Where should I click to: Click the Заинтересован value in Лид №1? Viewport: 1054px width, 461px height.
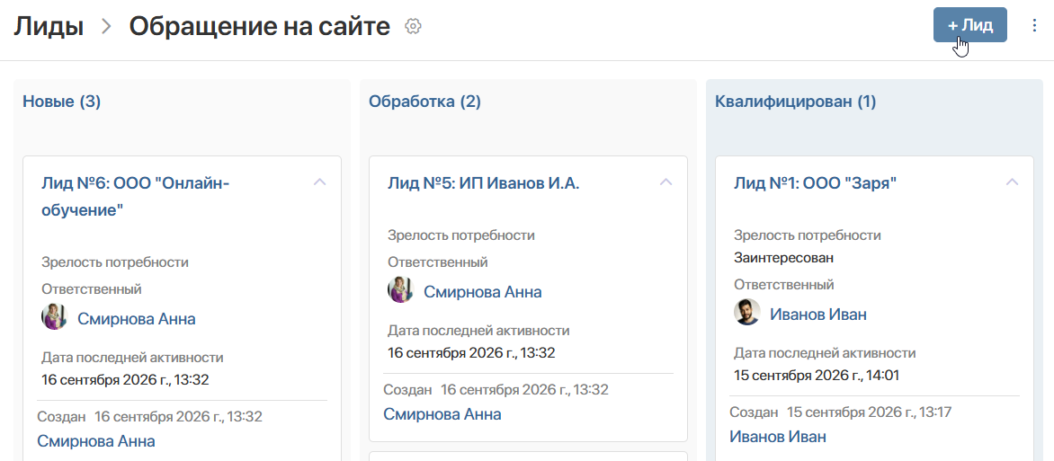[x=784, y=257]
